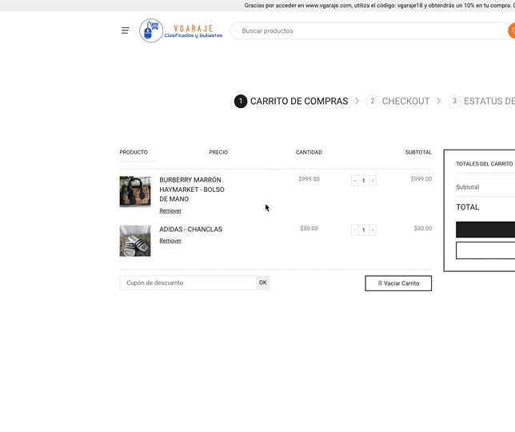Go to the Checkout step
515x432 pixels.
(397, 101)
